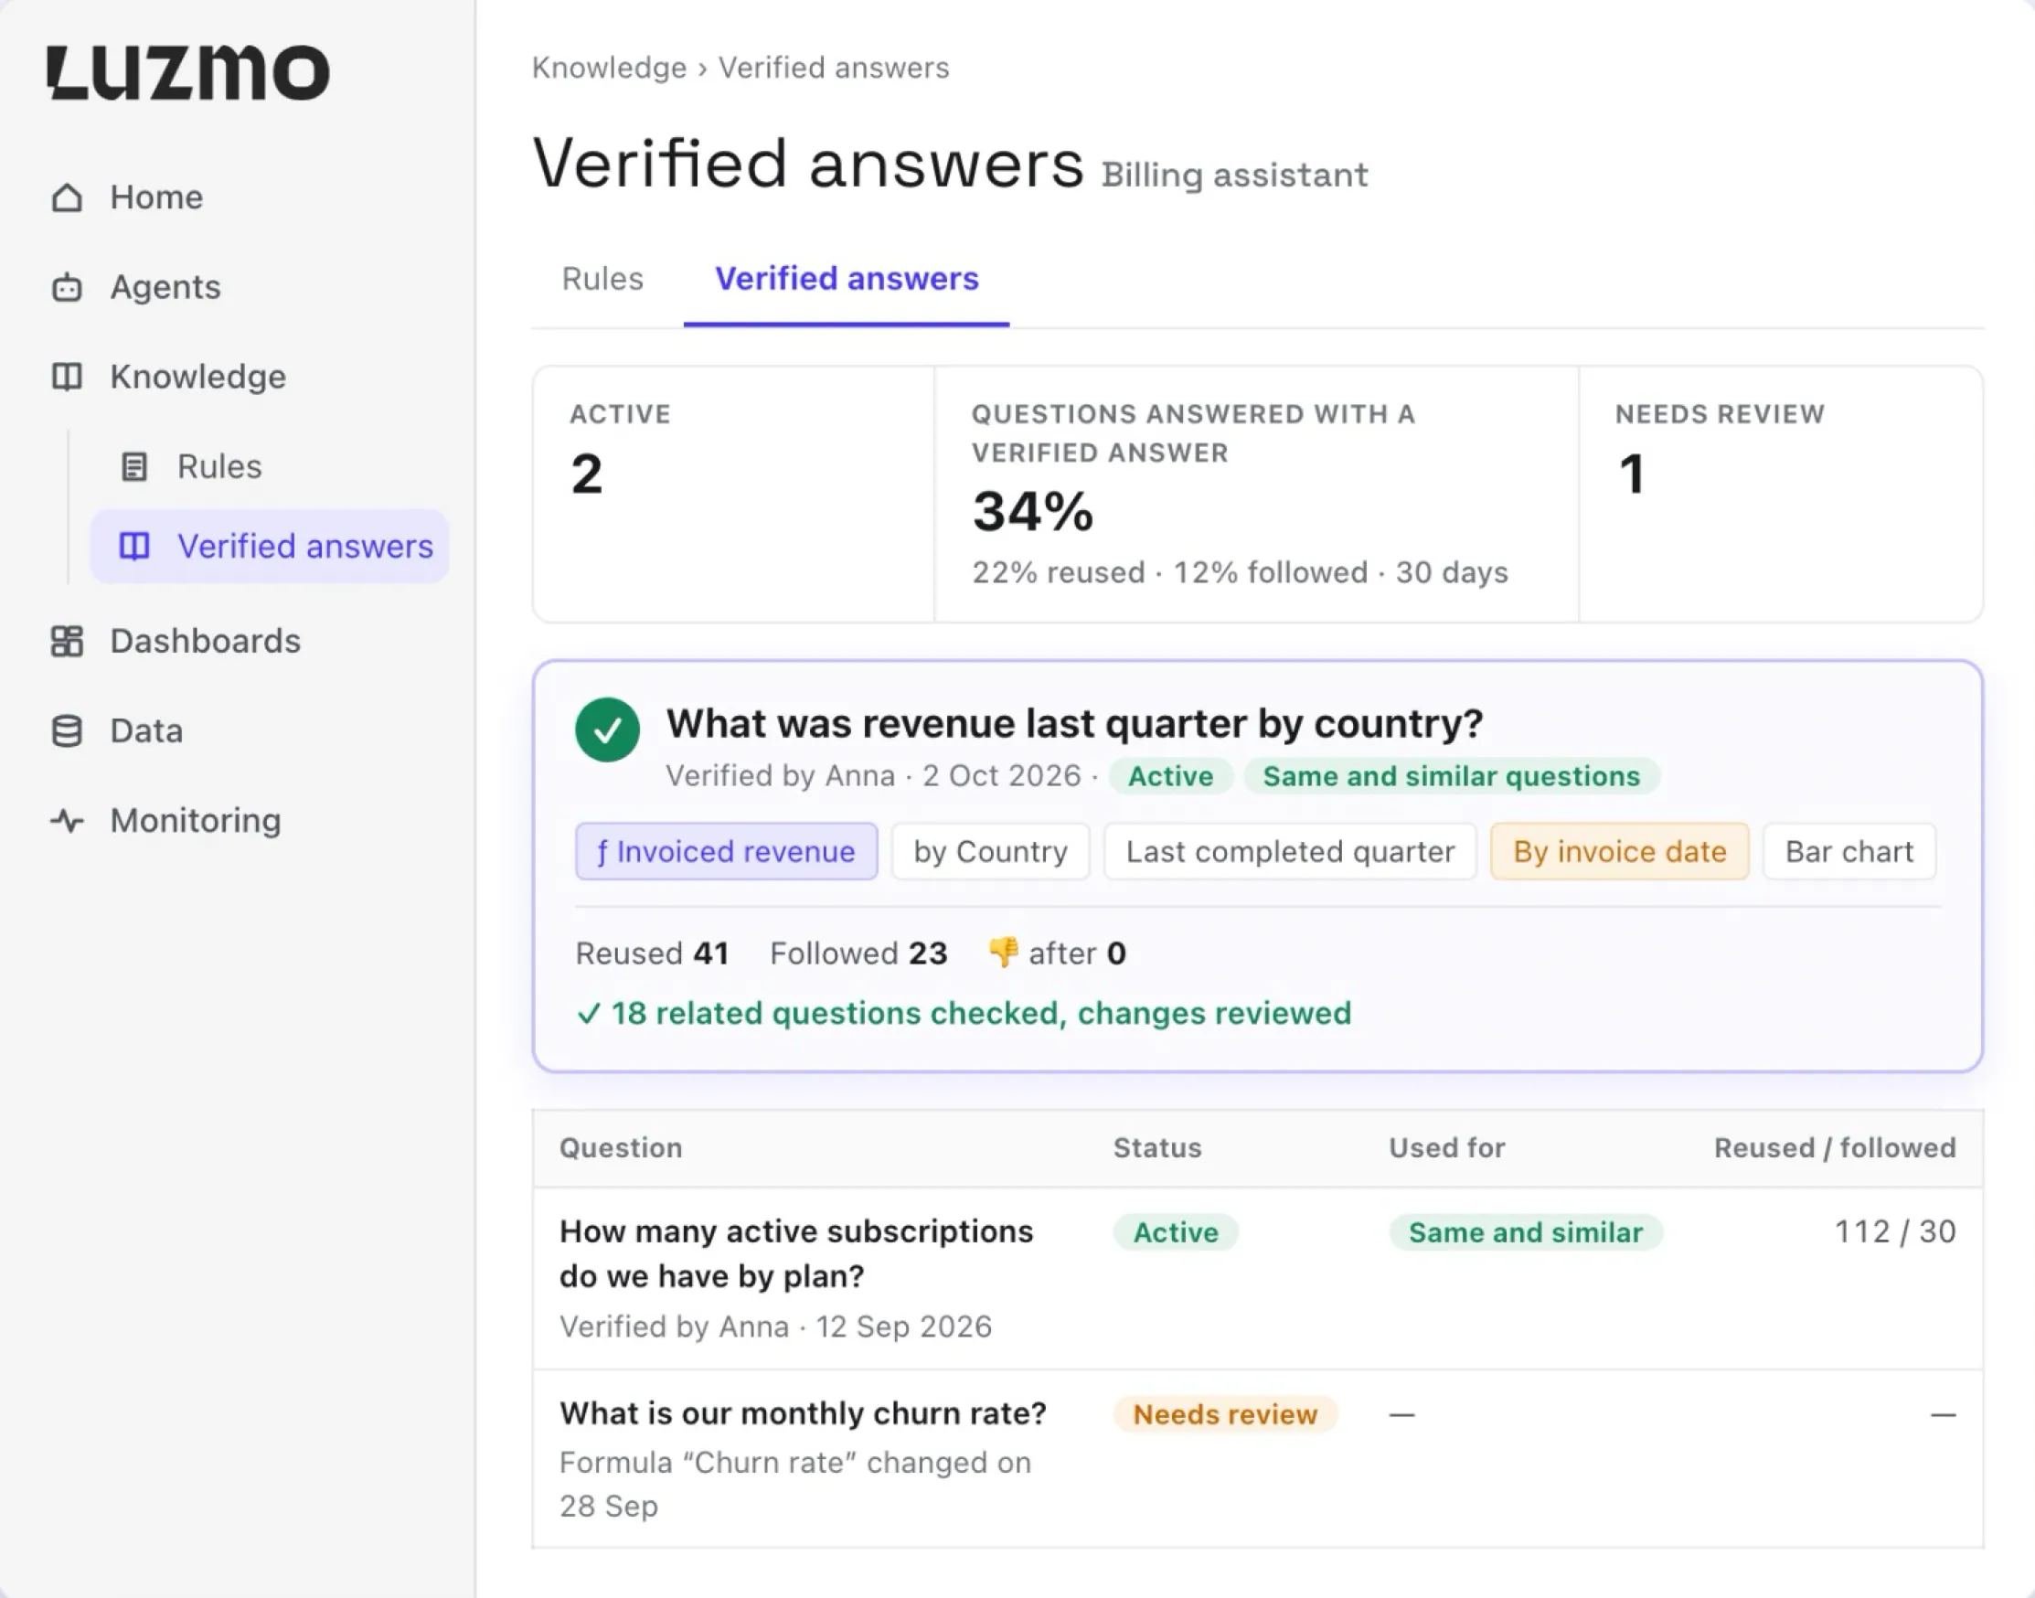
Task: Click the by Country chip
Action: (x=991, y=851)
